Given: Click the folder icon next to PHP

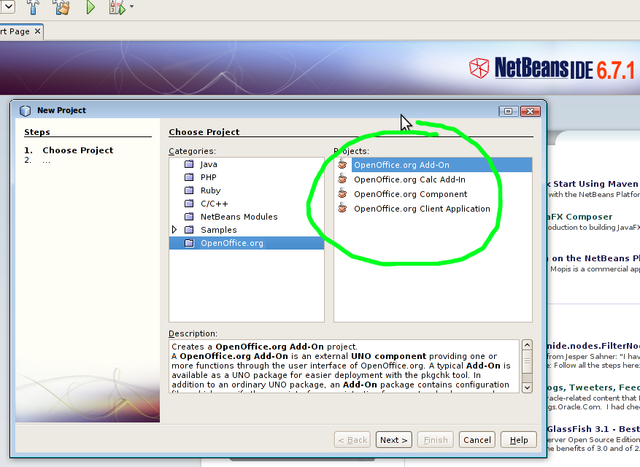Looking at the screenshot, I should click(189, 177).
